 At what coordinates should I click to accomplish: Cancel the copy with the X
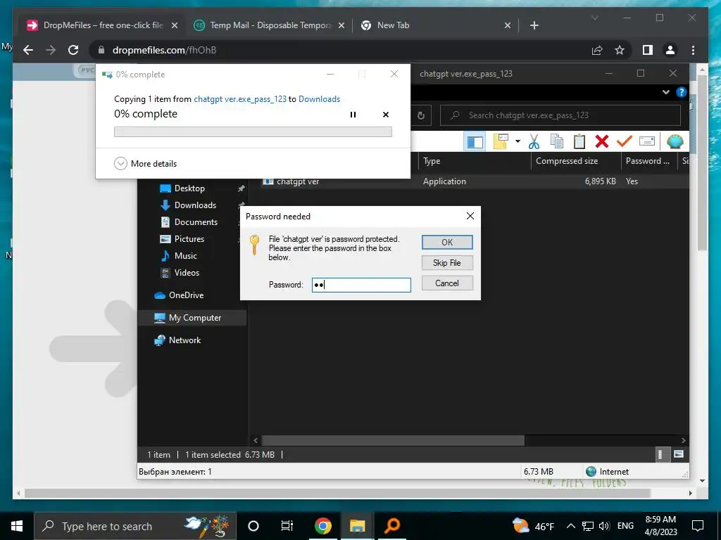point(386,115)
